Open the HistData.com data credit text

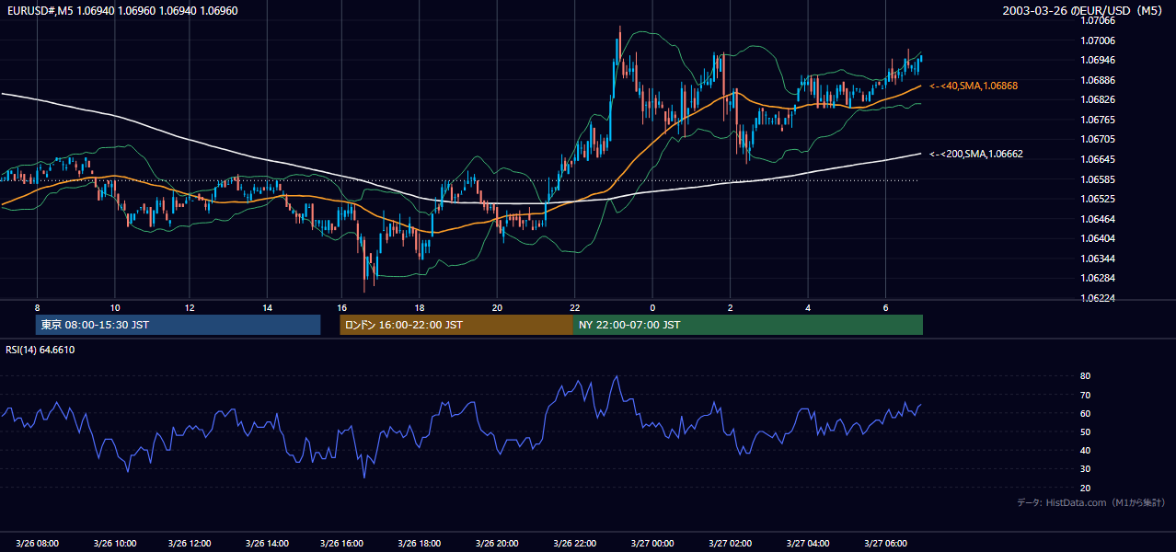tap(1090, 502)
